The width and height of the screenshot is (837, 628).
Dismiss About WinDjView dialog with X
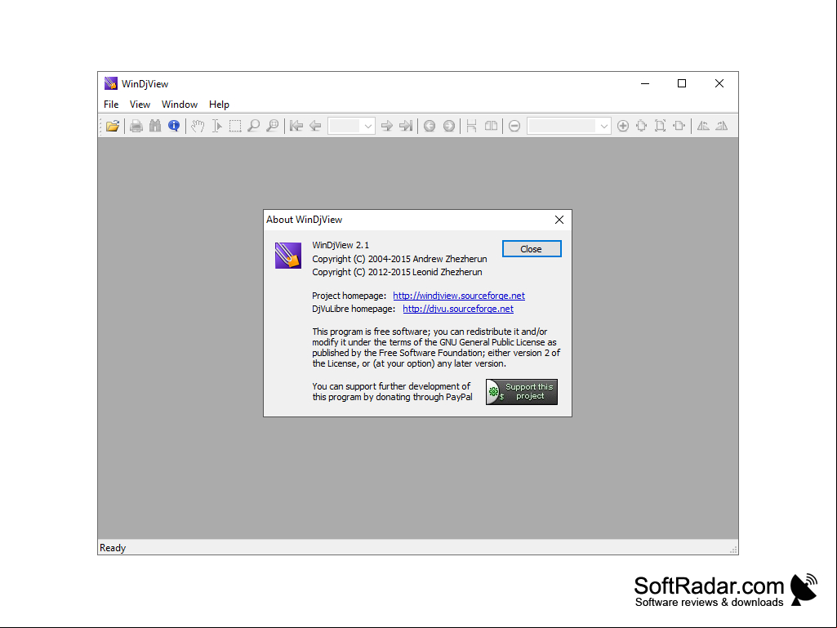pos(559,220)
